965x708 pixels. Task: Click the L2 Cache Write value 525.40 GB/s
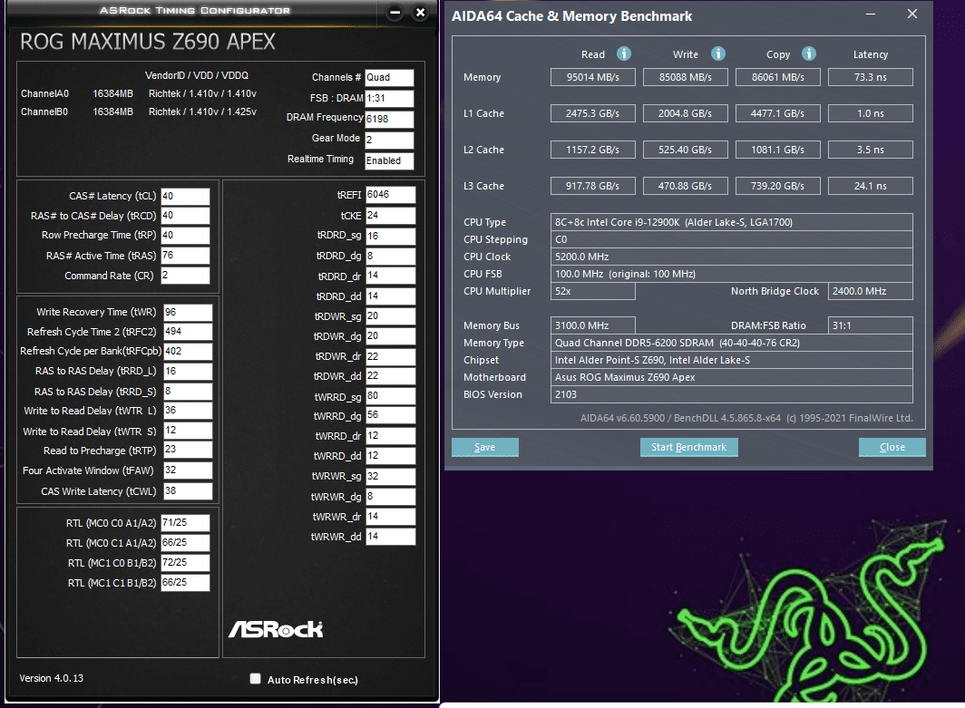click(x=686, y=150)
